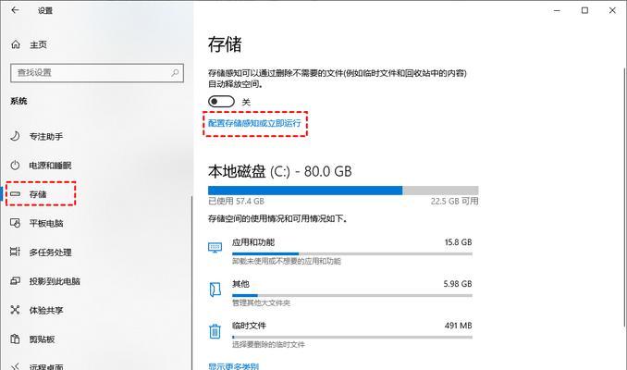Click the 配置存储感知或立即运行 link
Image resolution: width=627 pixels, height=370 pixels.
[254, 123]
